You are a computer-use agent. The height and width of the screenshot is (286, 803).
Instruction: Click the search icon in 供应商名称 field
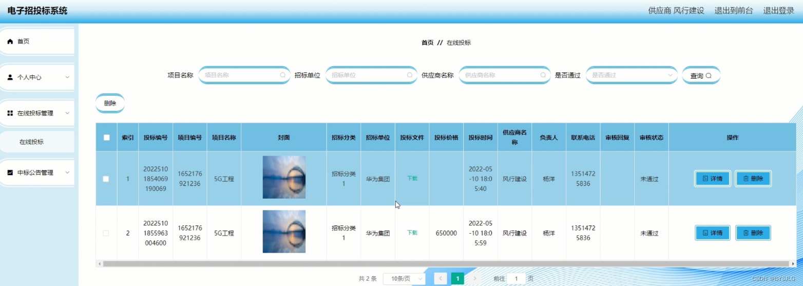pyautogui.click(x=543, y=75)
